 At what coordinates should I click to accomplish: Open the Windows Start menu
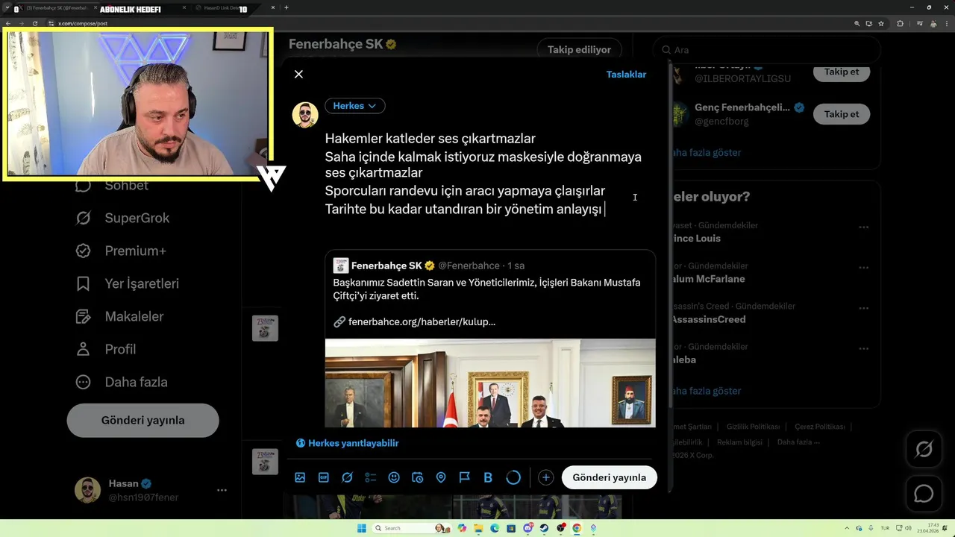(362, 528)
